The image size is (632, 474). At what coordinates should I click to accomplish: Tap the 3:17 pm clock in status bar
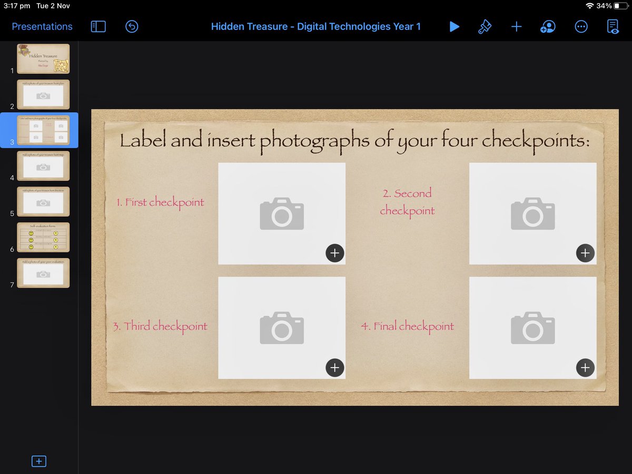tap(17, 6)
